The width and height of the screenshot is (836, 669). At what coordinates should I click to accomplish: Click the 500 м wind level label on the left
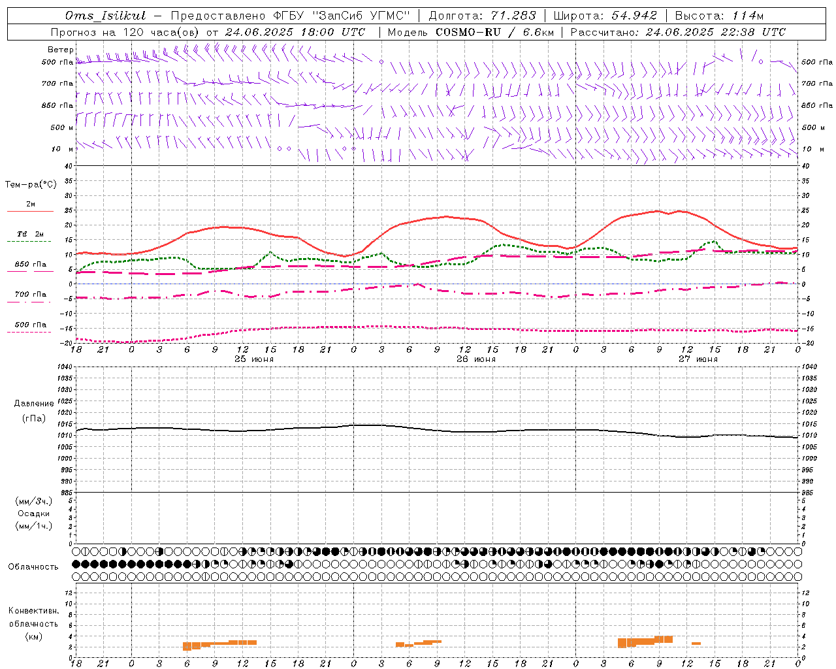62,127
